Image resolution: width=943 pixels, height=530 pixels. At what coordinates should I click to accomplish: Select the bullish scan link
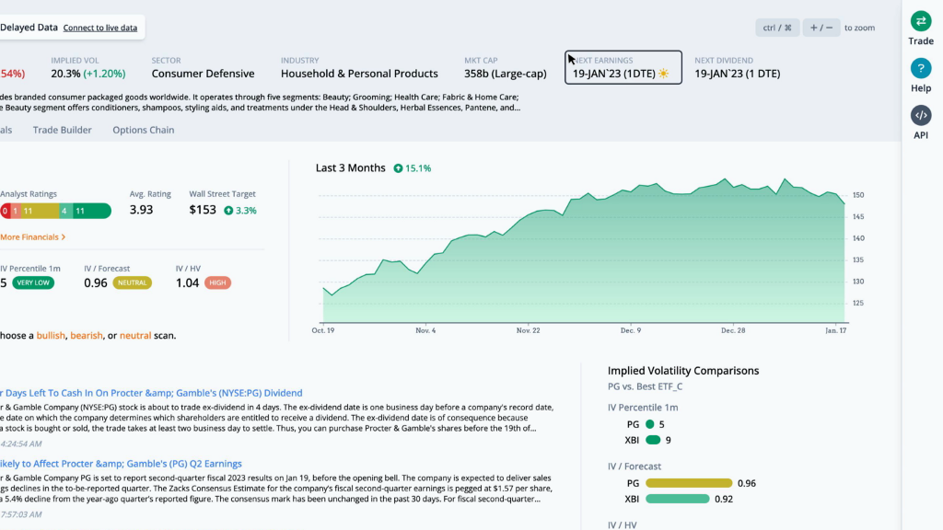pos(51,336)
